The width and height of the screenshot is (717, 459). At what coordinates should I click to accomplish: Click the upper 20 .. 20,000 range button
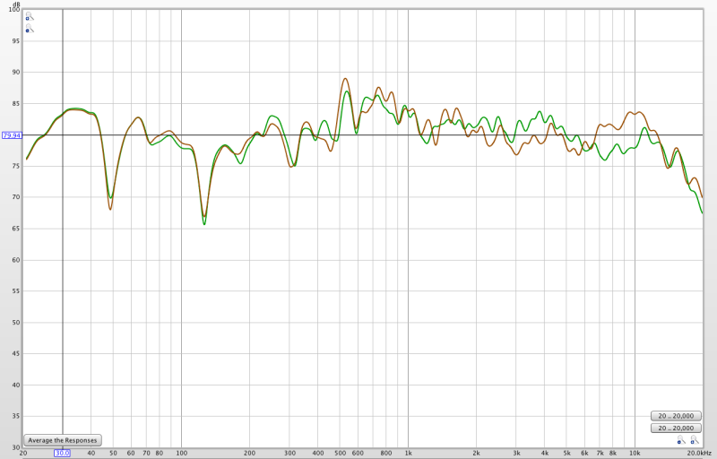click(x=676, y=416)
